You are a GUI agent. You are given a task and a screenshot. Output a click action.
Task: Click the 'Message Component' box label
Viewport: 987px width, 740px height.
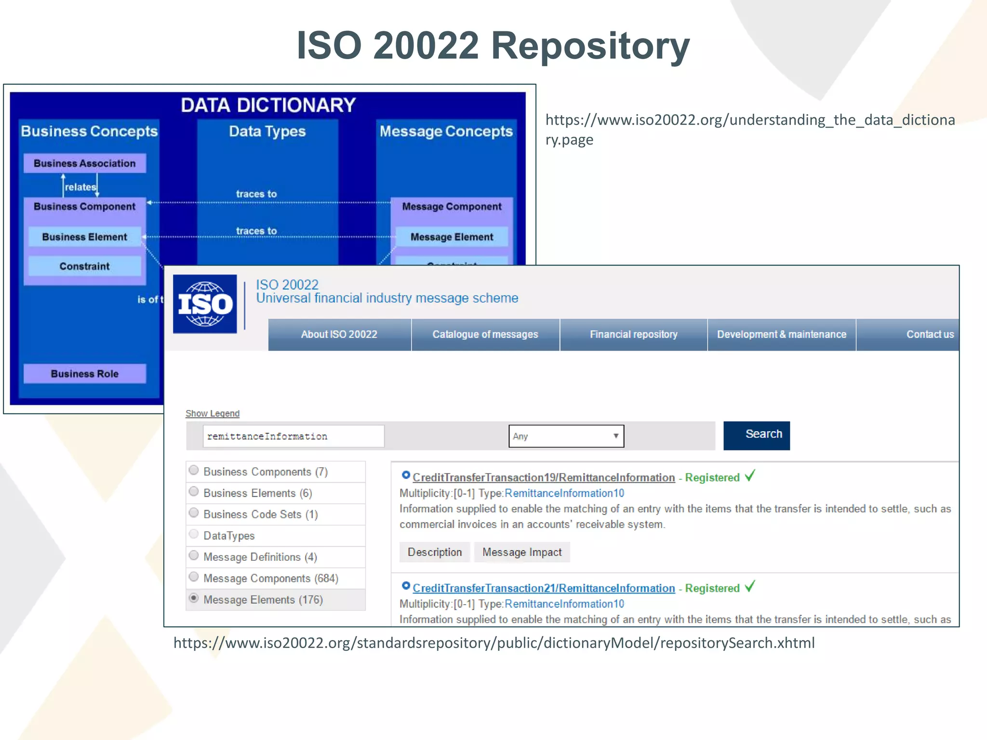pyautogui.click(x=452, y=207)
